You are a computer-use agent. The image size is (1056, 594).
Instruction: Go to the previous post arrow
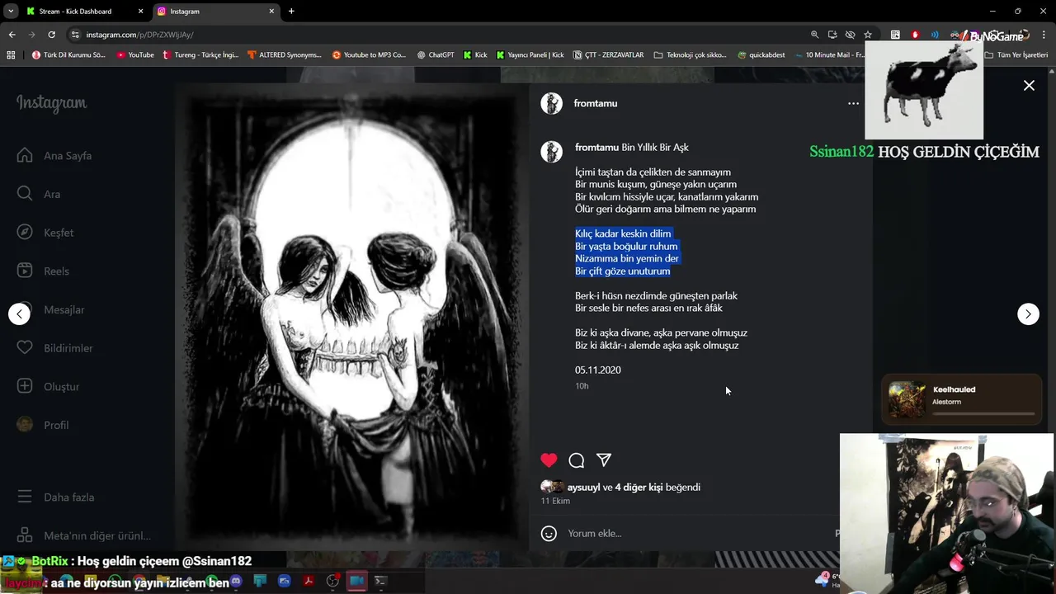[19, 314]
